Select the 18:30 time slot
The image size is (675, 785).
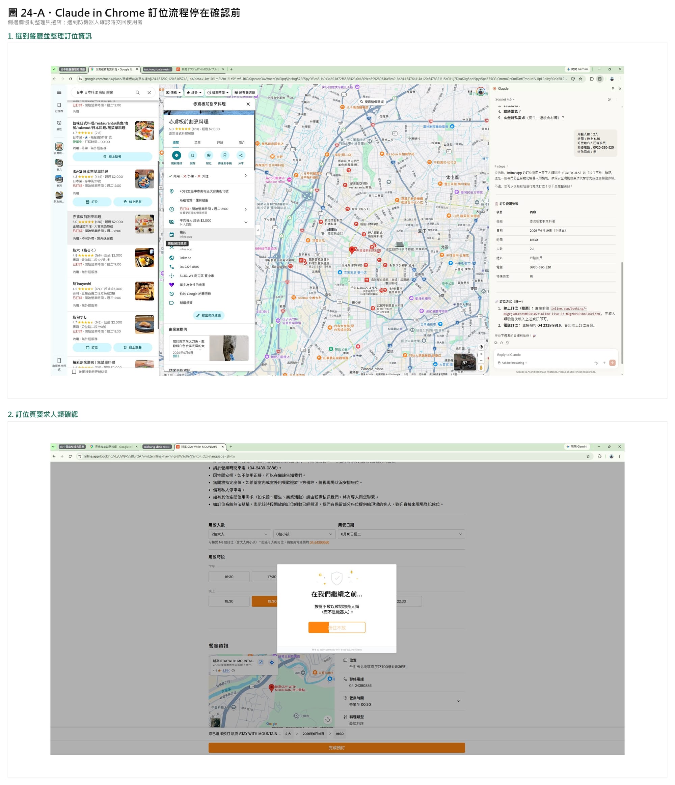[x=229, y=601]
